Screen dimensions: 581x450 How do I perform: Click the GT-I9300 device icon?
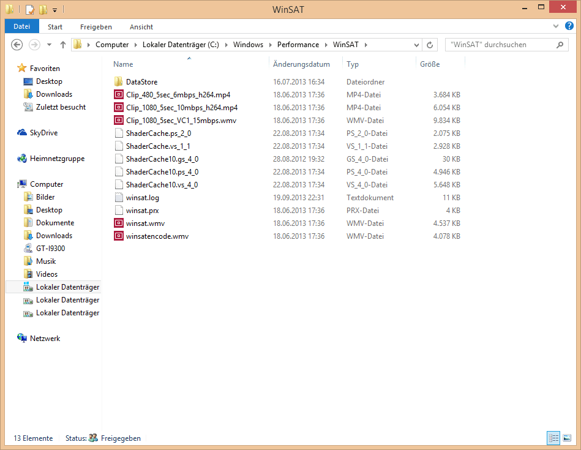click(x=28, y=249)
